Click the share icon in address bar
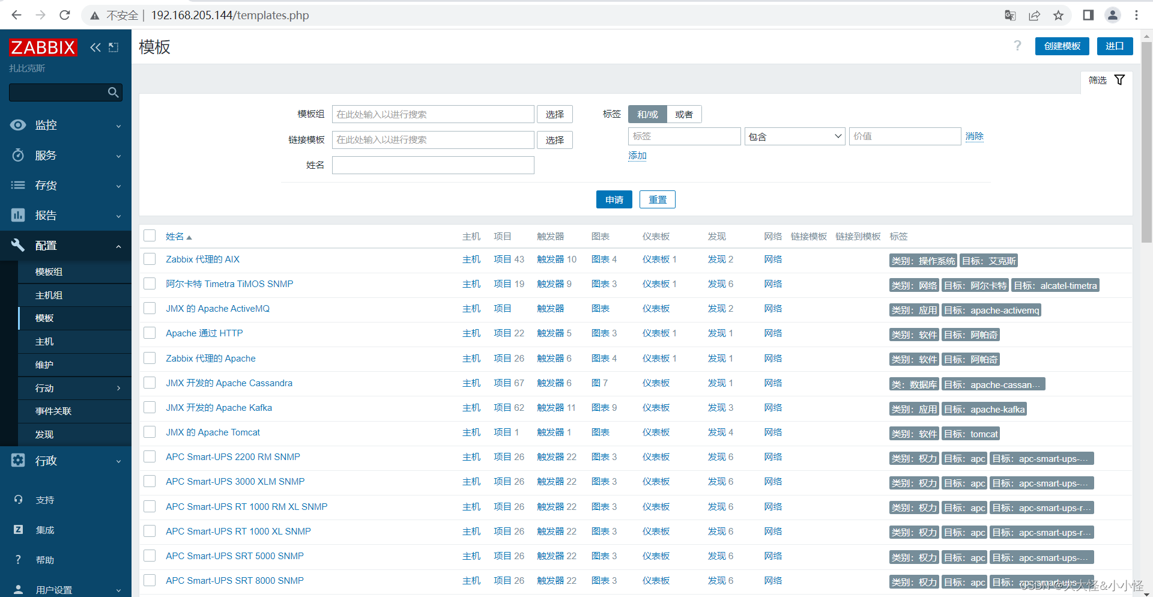 pos(1034,15)
